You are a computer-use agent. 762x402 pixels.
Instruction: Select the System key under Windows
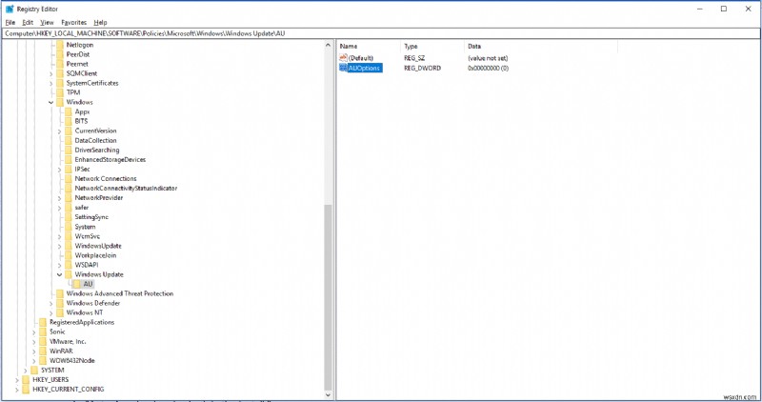85,227
